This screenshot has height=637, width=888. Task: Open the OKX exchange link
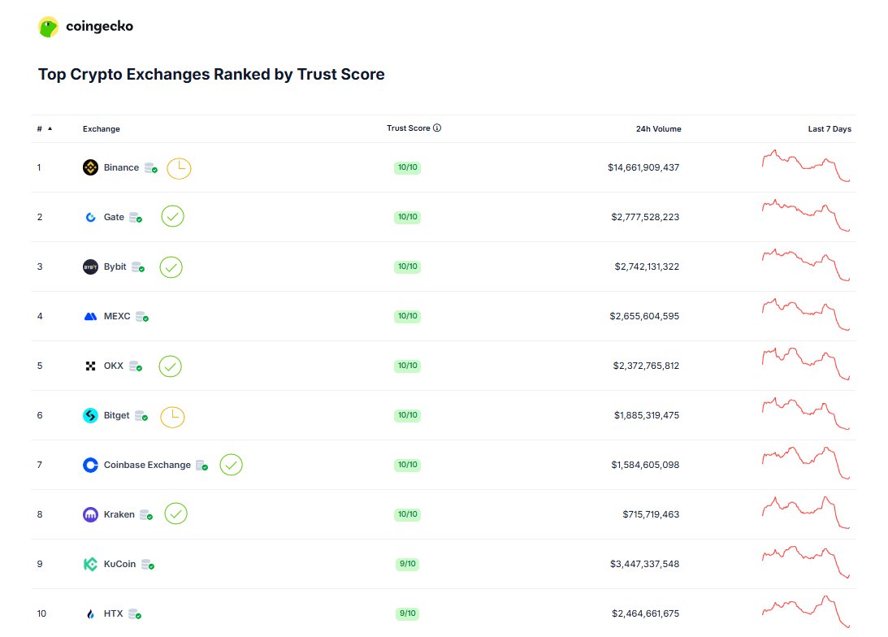pyautogui.click(x=114, y=366)
